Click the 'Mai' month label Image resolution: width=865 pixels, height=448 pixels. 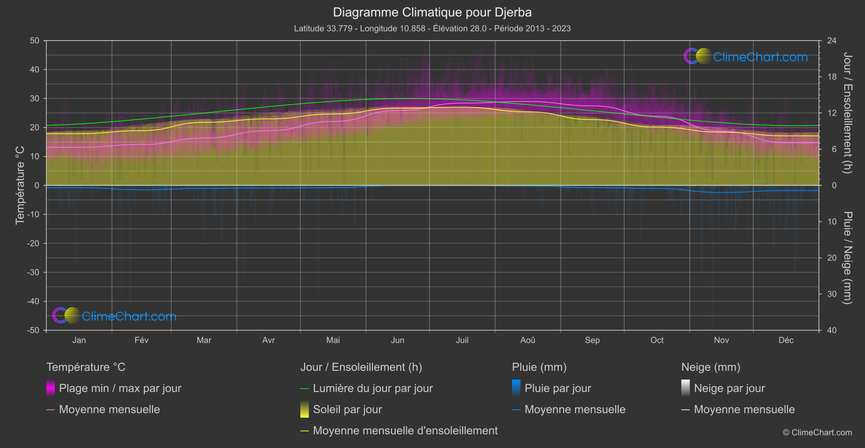coord(333,340)
